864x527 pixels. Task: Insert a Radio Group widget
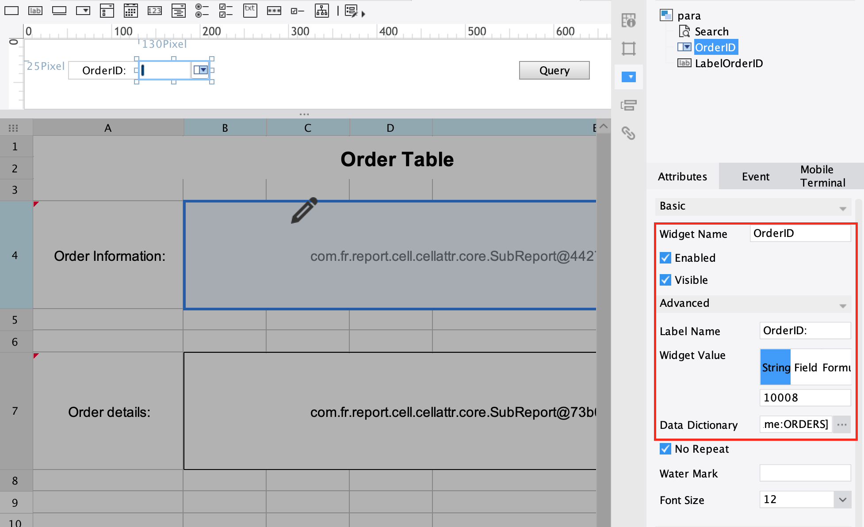click(202, 11)
